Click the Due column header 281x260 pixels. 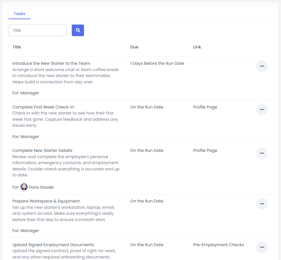coord(134,47)
